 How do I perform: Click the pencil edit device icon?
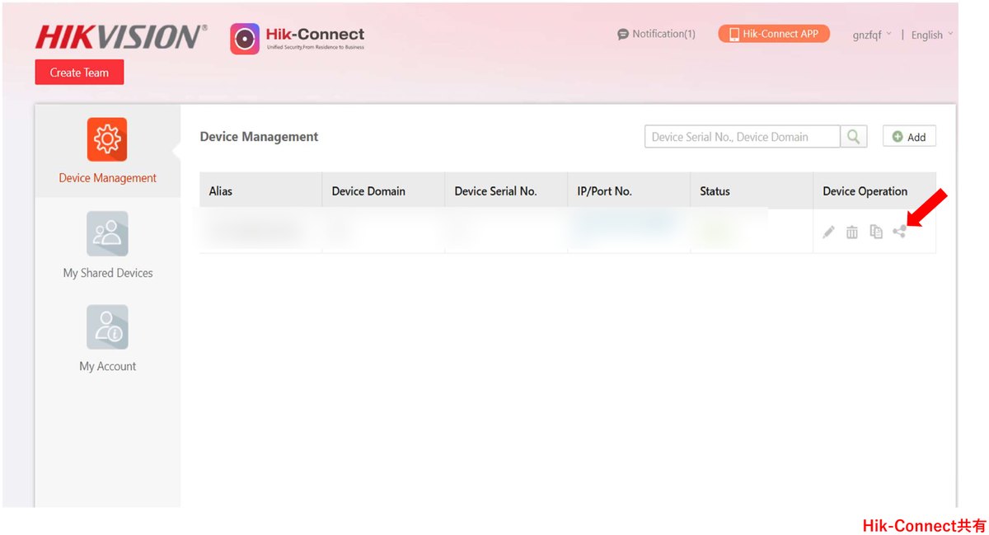click(829, 232)
